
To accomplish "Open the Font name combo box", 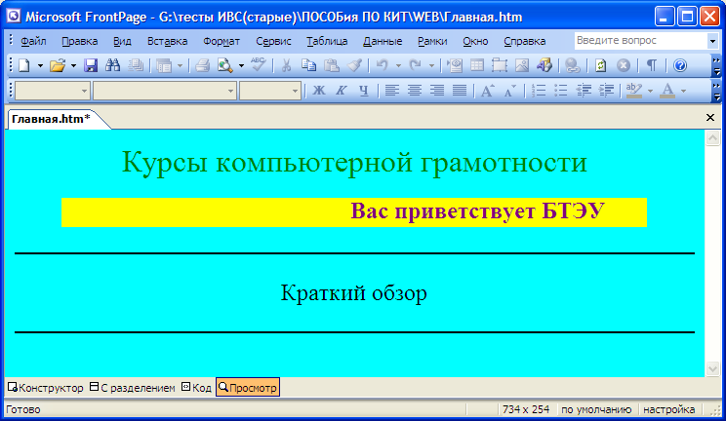I will (x=165, y=91).
